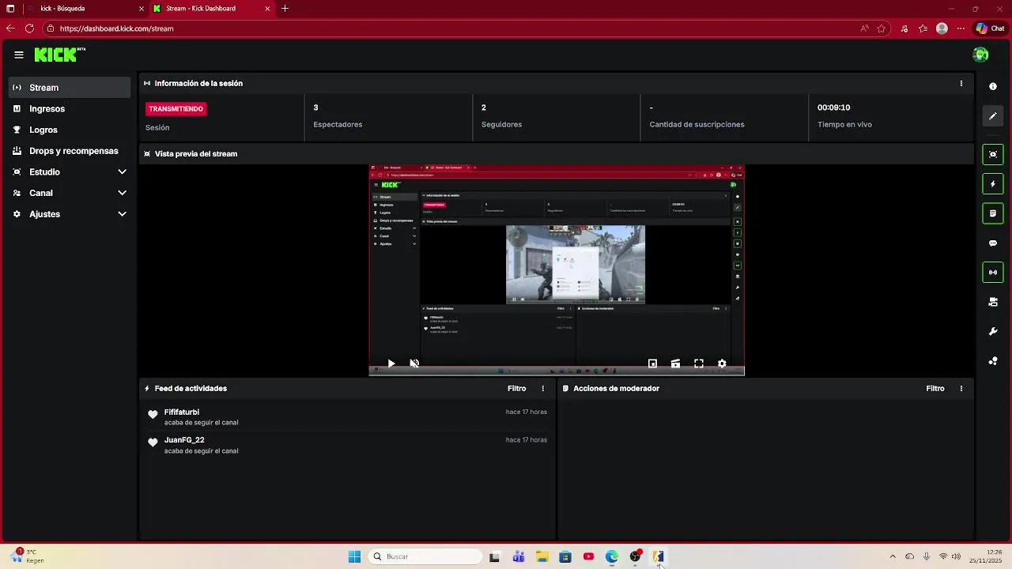Screen dimensions: 1012x569
Task: Open stream preview settings gear
Action: [722, 364]
